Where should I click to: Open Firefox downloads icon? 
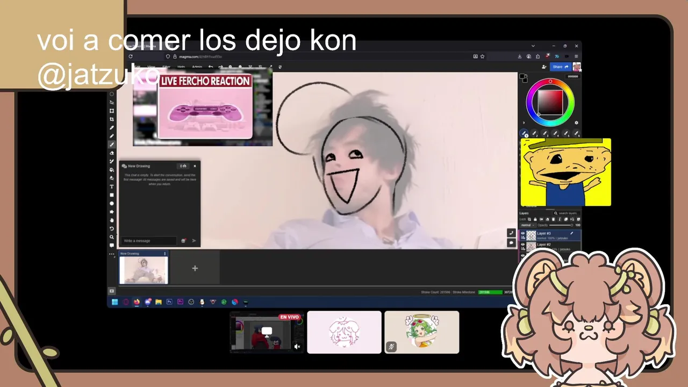coord(520,56)
